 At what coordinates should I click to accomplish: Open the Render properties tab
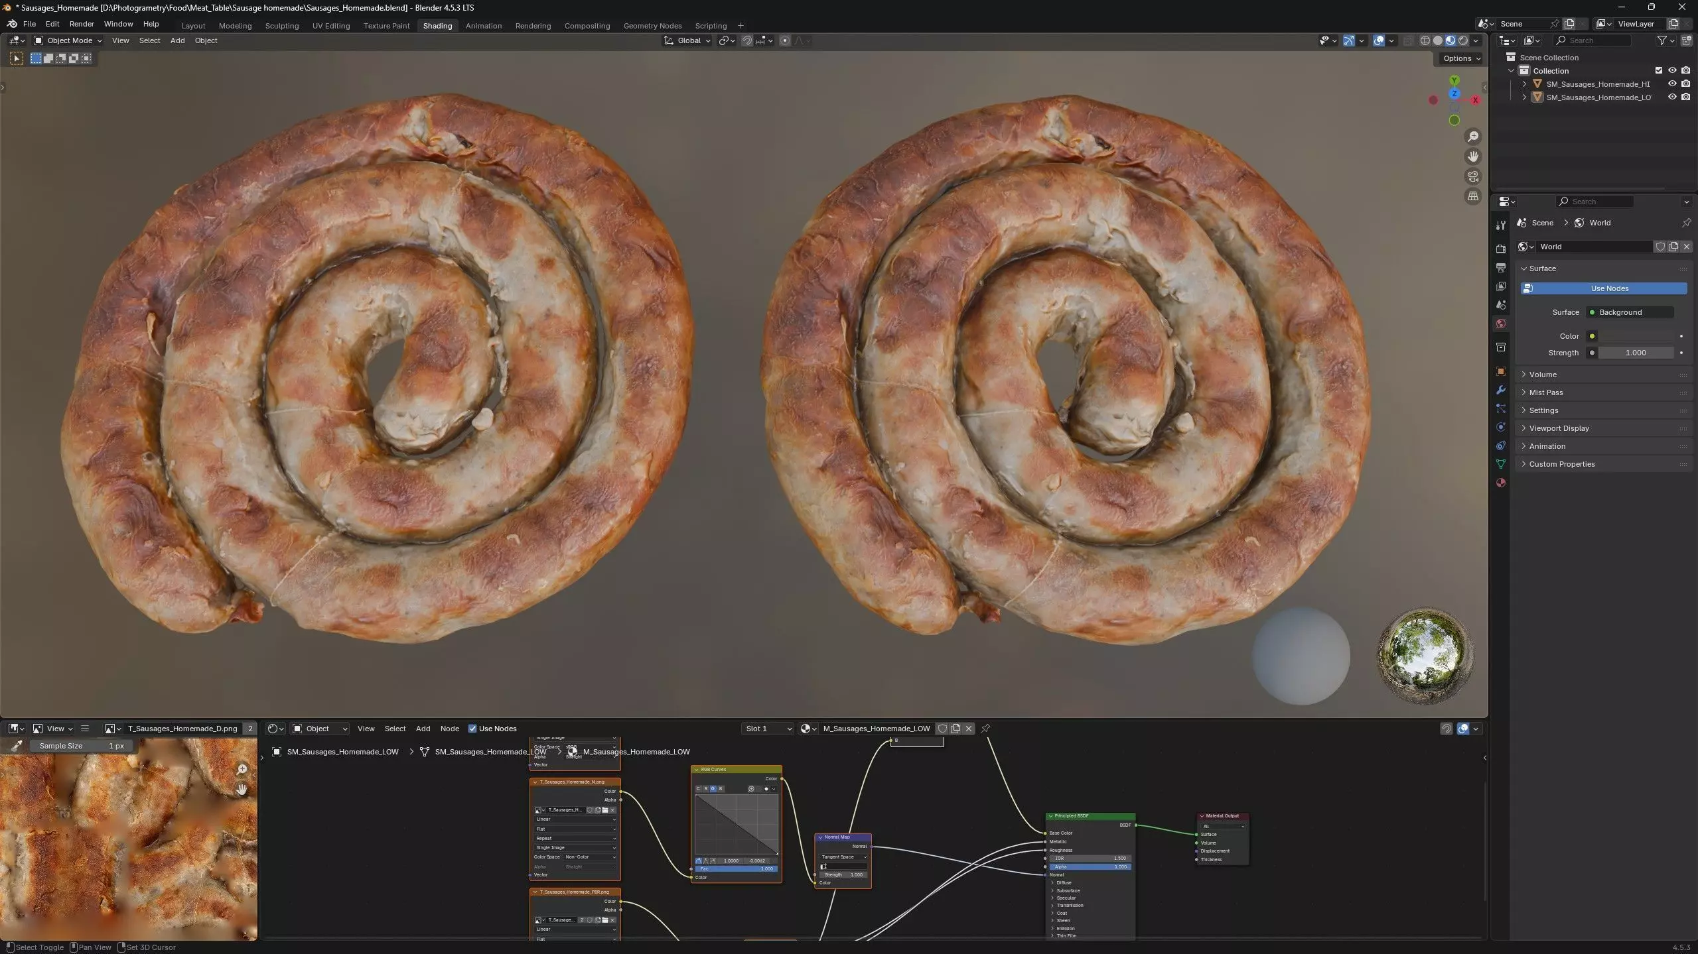(1501, 249)
